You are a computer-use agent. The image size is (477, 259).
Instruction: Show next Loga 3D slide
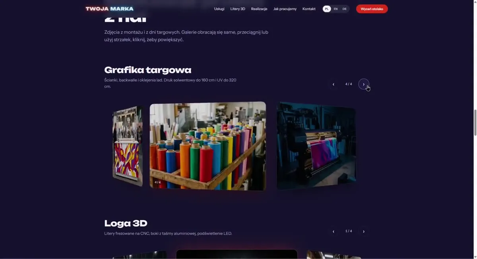tap(364, 231)
